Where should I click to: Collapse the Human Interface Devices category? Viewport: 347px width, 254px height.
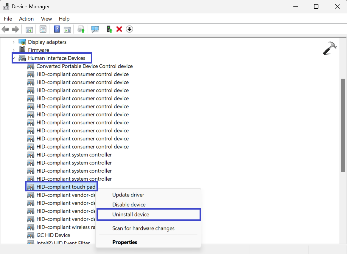click(14, 58)
